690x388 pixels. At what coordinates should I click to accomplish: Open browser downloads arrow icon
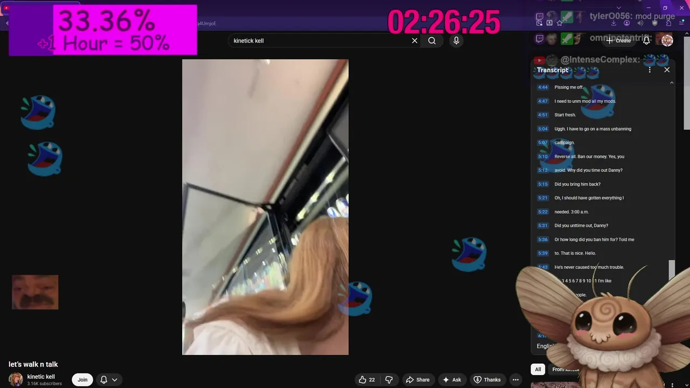point(614,23)
